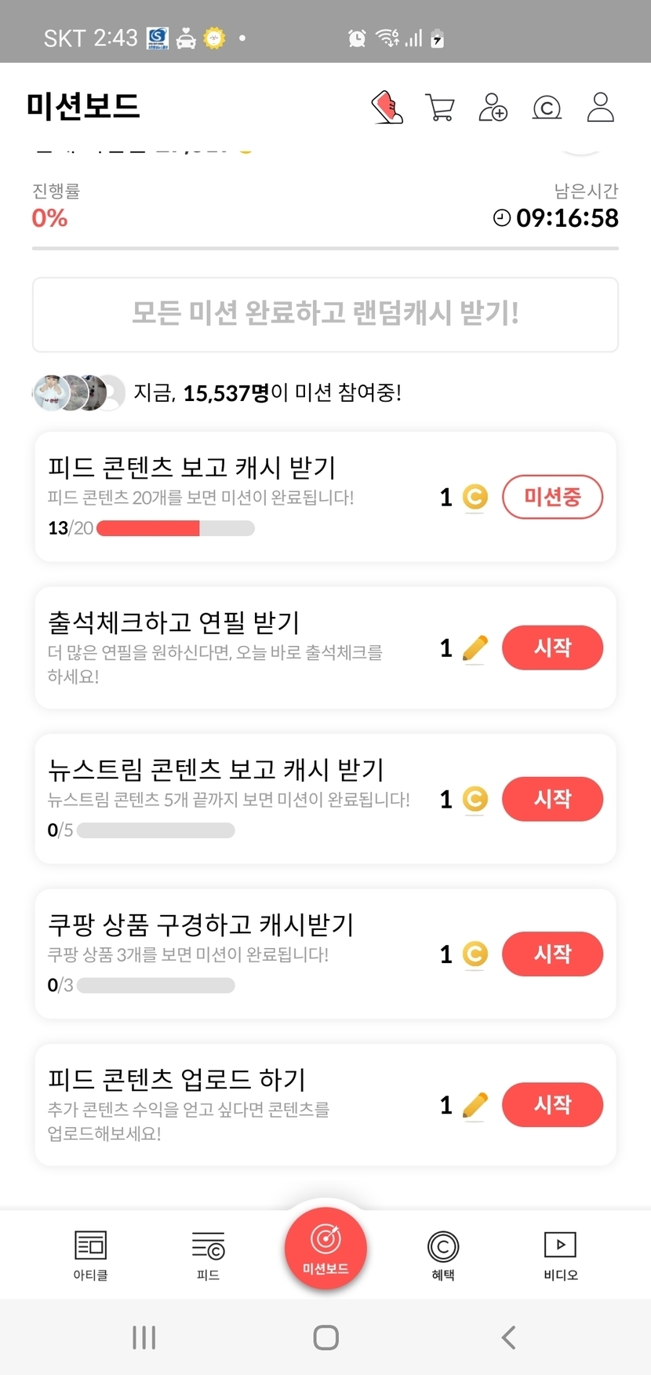
Task: Switch to the 피드 tab
Action: click(x=208, y=1255)
